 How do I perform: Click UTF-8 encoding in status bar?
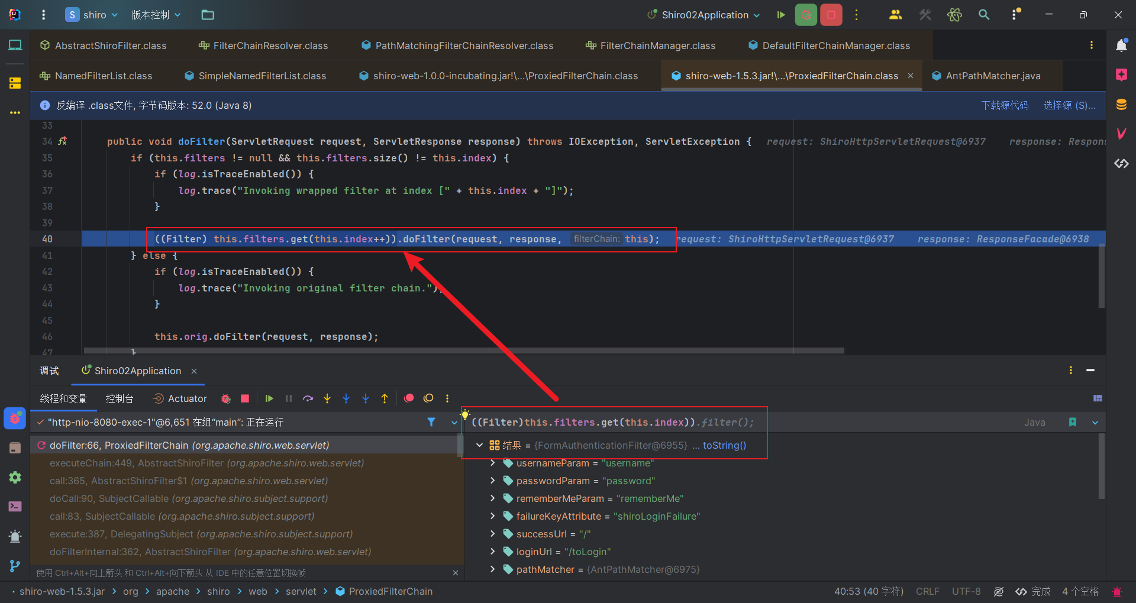[966, 591]
